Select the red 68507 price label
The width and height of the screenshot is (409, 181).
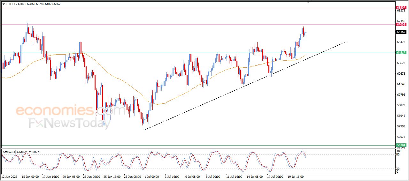(401, 7)
